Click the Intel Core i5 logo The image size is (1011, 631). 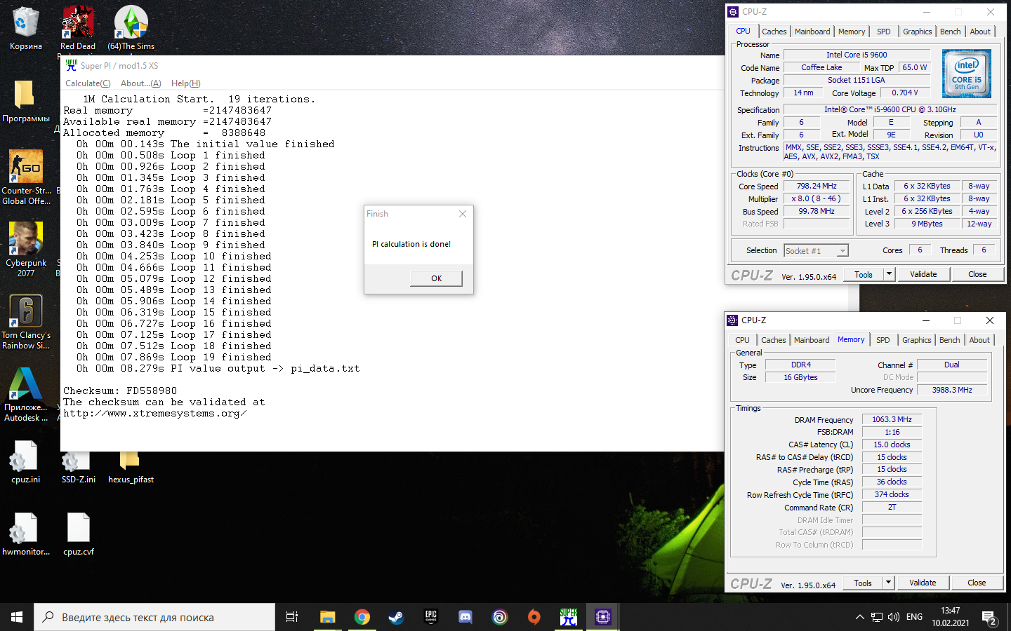coord(967,74)
